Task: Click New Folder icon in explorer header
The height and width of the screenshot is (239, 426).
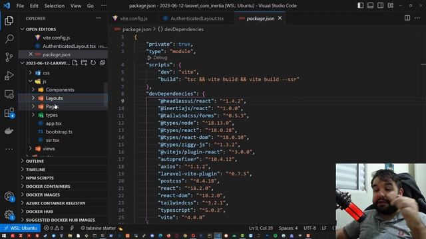Action: click(x=84, y=63)
